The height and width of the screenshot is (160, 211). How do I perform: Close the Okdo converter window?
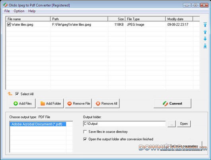click(204, 5)
